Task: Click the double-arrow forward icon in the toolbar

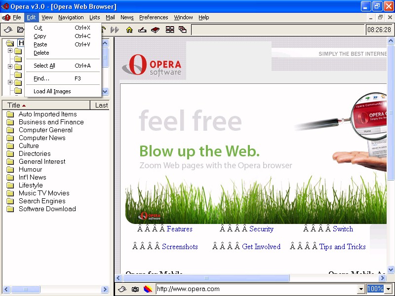Action: pyautogui.click(x=115, y=30)
